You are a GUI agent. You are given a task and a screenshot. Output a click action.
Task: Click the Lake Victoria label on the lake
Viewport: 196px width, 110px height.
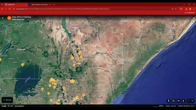point(28,79)
